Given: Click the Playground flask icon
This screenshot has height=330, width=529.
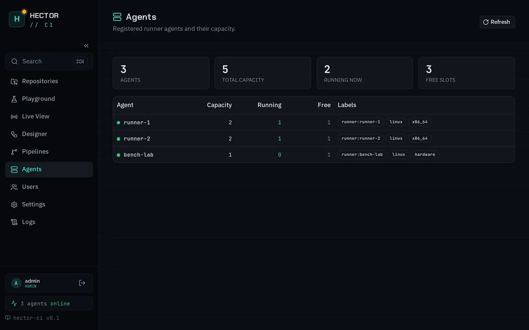Looking at the screenshot, I should (x=14, y=99).
